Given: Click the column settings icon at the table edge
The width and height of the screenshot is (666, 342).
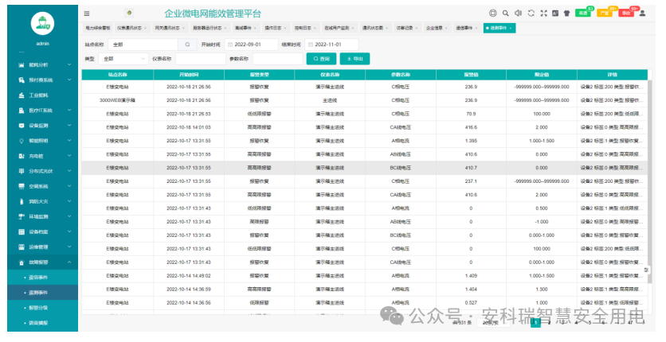Looking at the screenshot, I should pos(646,270).
